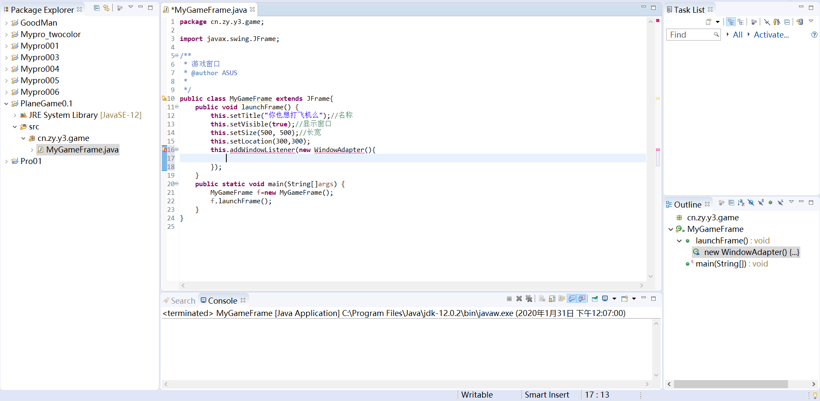Screen dimensions: 820x401
Task: Click Remove Launch X in Console
Action: tap(519, 299)
